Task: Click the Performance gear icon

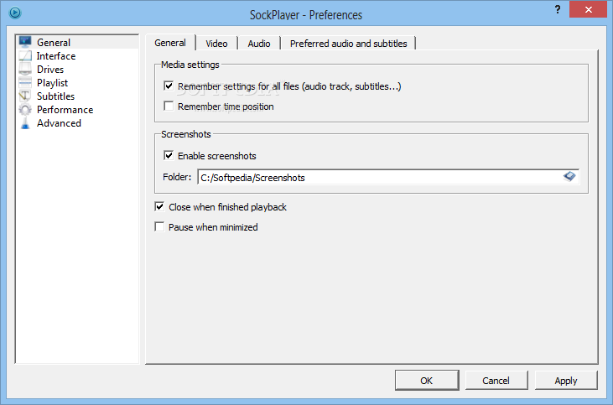Action: [x=25, y=110]
